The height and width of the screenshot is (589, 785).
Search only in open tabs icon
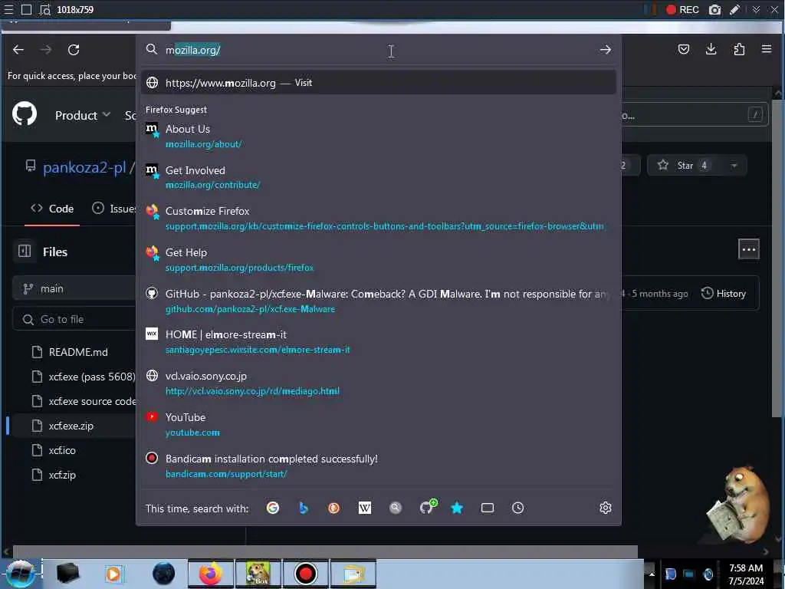pyautogui.click(x=487, y=508)
